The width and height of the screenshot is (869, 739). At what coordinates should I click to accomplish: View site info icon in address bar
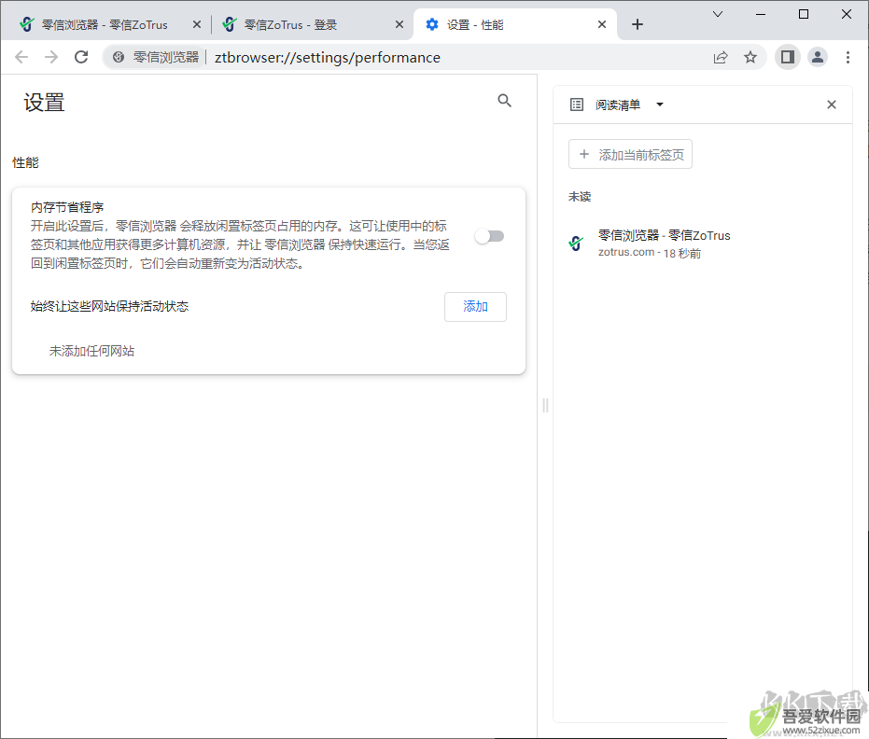(118, 57)
